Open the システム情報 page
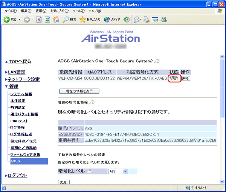The height and width of the screenshot is (192, 226). pyautogui.click(x=21, y=94)
